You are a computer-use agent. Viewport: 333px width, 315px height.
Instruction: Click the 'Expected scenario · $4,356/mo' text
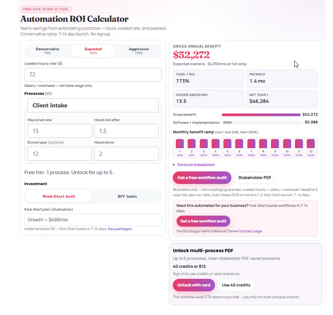coord(210,64)
